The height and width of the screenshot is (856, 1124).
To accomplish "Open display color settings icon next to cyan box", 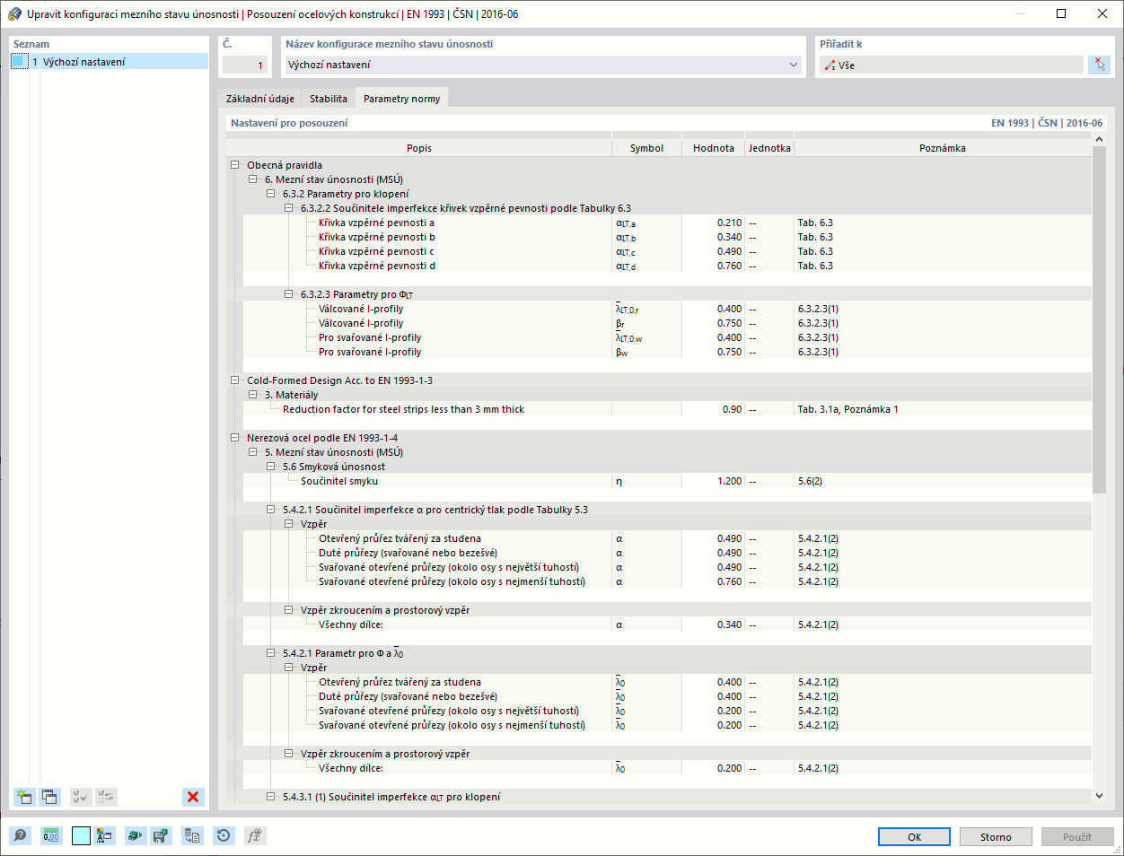I will pyautogui.click(x=105, y=835).
